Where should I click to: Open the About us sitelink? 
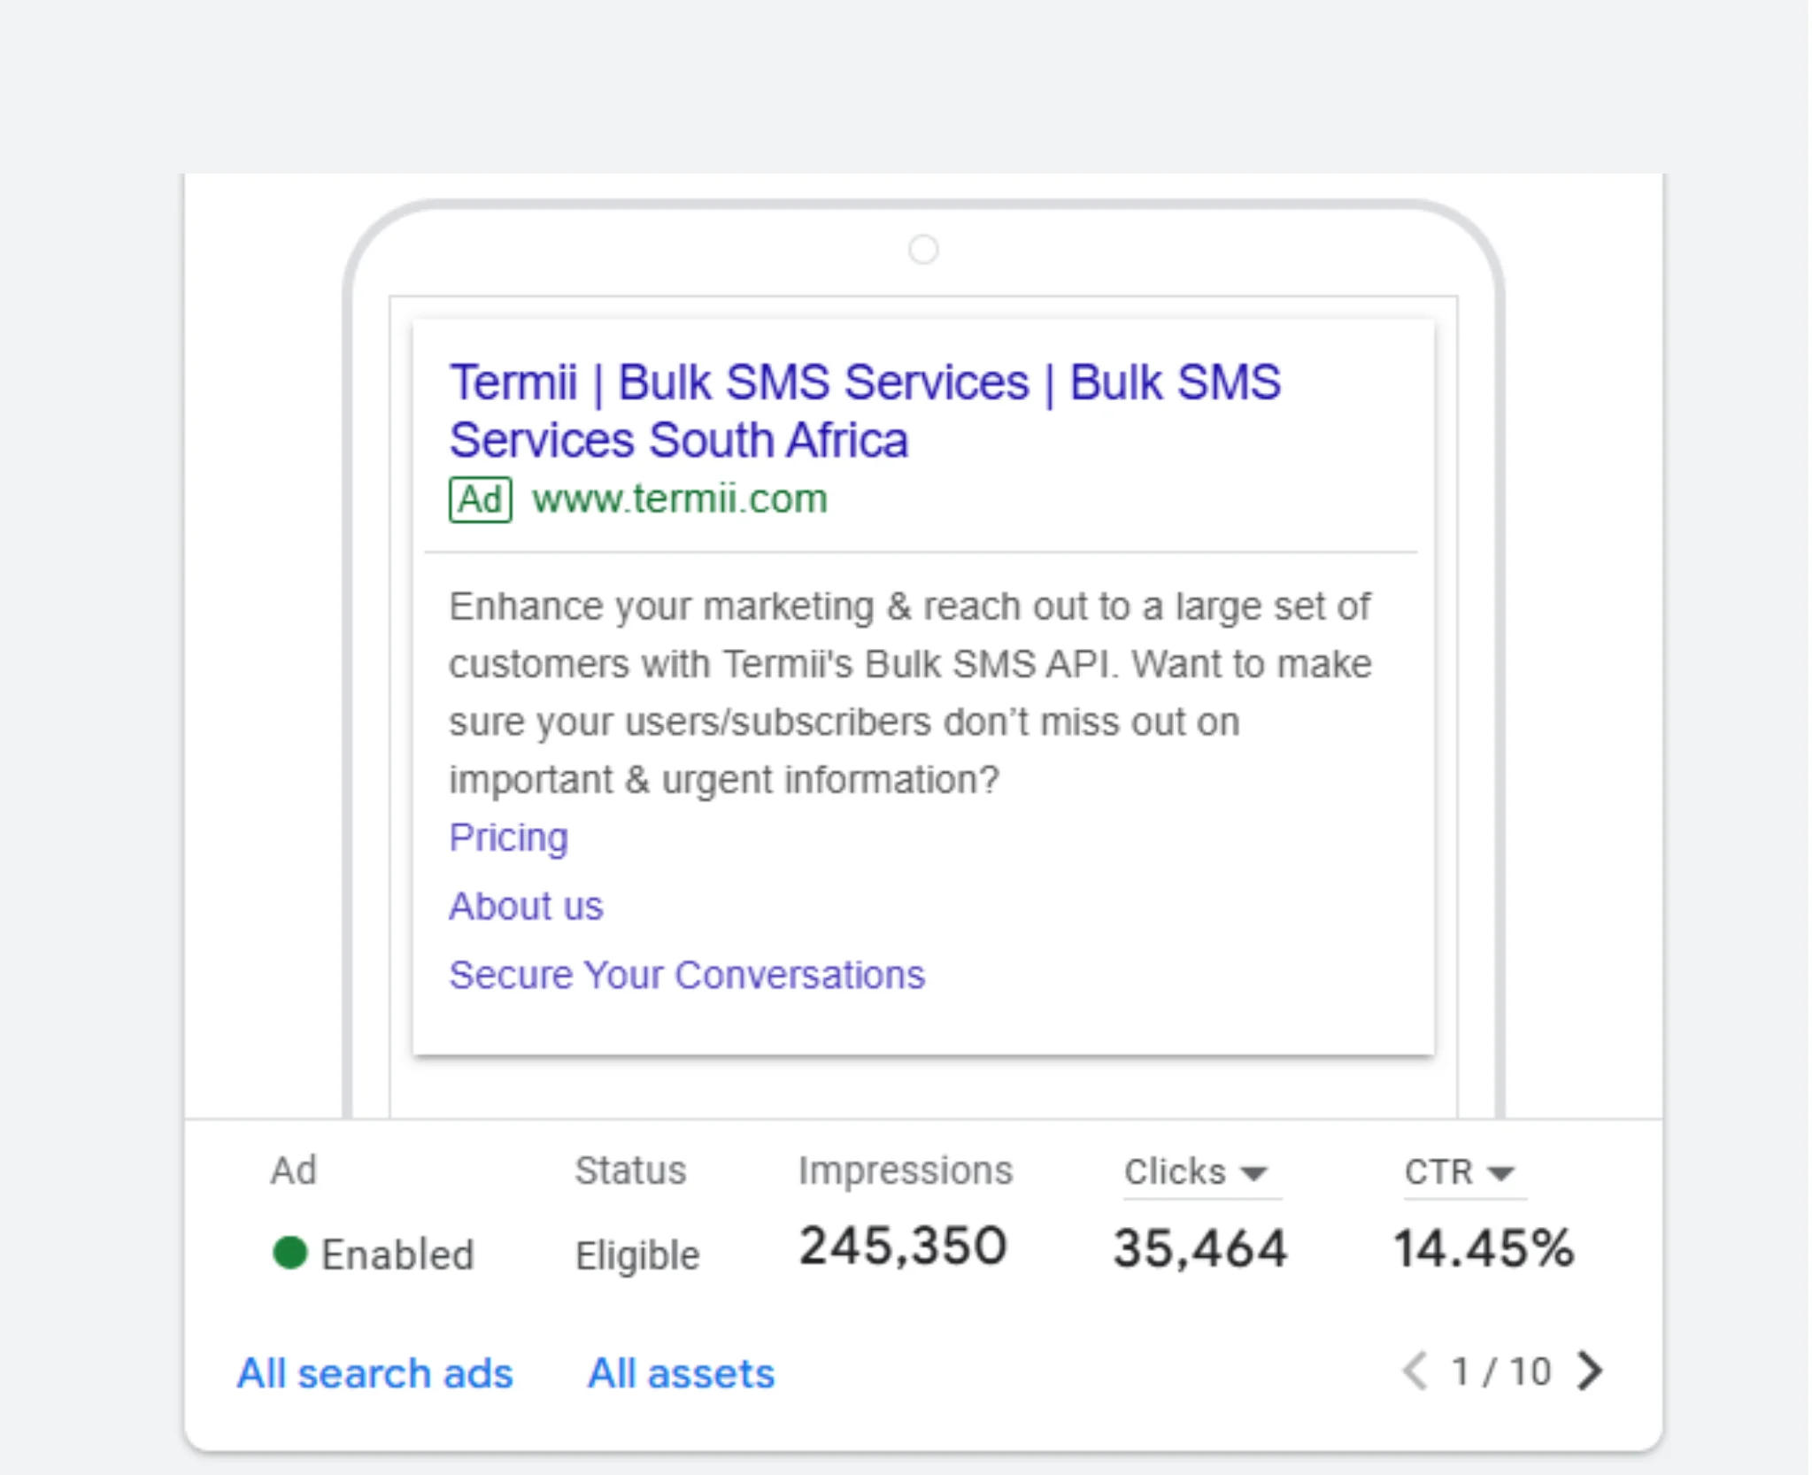click(526, 907)
